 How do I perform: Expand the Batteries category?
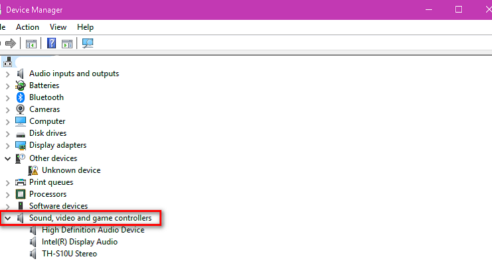point(7,86)
